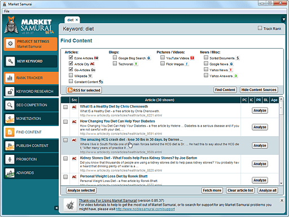The image size is (289, 217).
Task: Click the RSS for selected button
Action: 84,90
